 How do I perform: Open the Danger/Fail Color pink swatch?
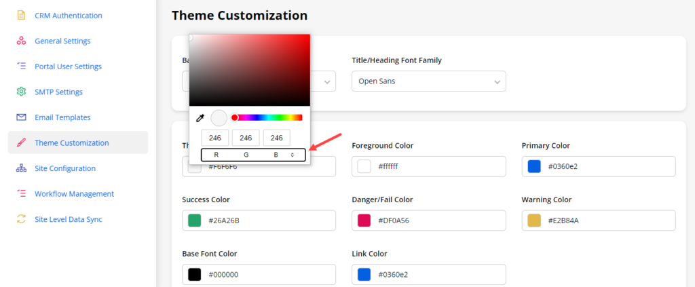364,221
